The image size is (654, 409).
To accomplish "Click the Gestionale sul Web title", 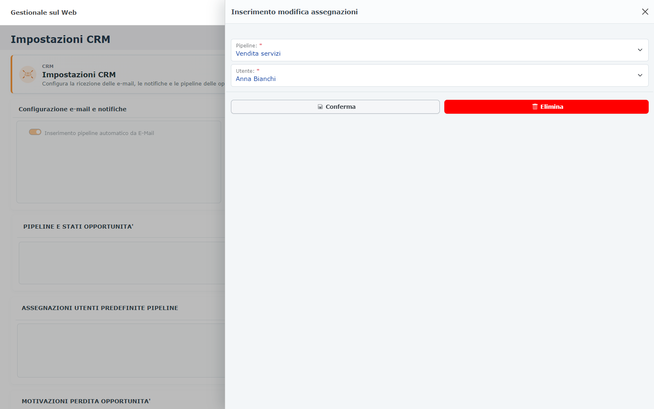I will tap(44, 13).
